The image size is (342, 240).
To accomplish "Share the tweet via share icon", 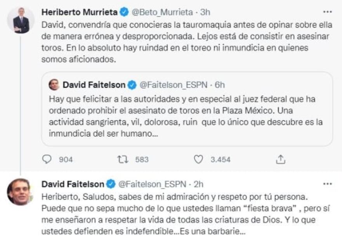I will pos(281,159).
